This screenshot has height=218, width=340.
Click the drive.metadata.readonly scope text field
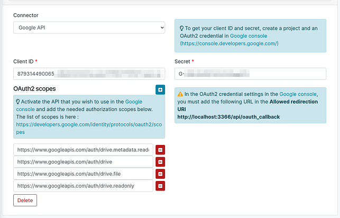83,149
